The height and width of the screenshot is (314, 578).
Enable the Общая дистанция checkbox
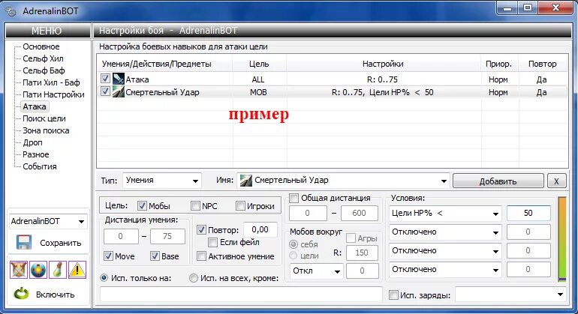point(294,198)
